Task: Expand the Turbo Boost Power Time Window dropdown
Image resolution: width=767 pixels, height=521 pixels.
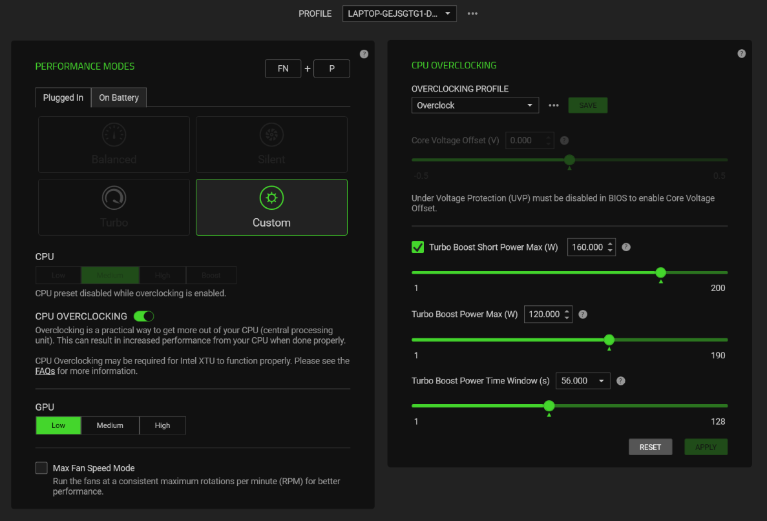Action: [x=582, y=380]
